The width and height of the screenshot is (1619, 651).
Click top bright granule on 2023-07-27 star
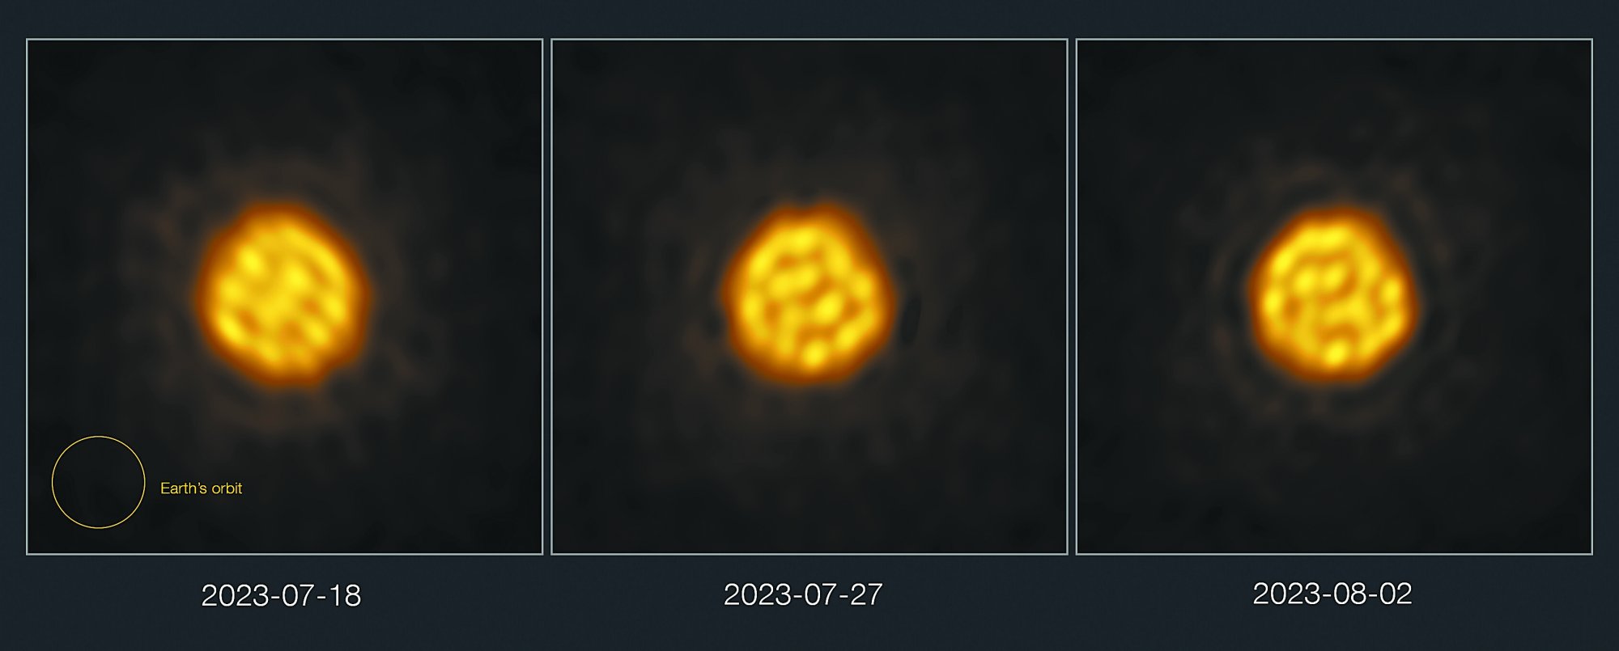tap(800, 239)
